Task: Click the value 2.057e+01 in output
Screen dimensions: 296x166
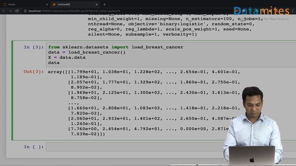Action: [84, 82]
